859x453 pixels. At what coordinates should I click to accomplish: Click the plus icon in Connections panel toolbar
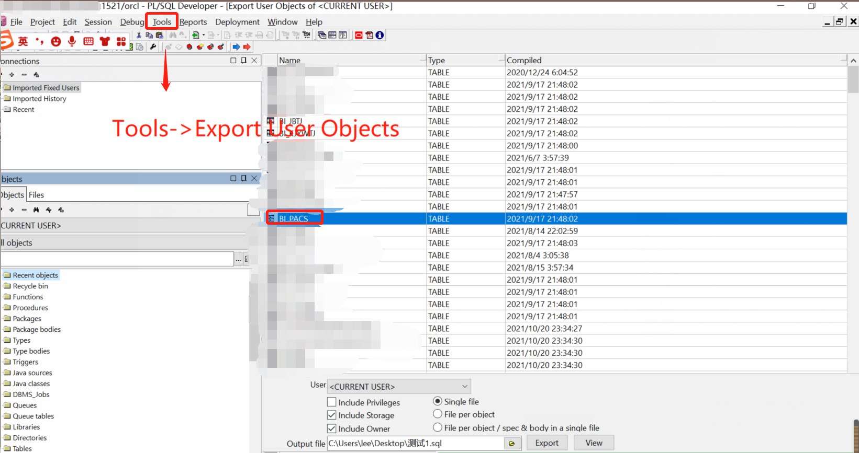click(x=12, y=75)
